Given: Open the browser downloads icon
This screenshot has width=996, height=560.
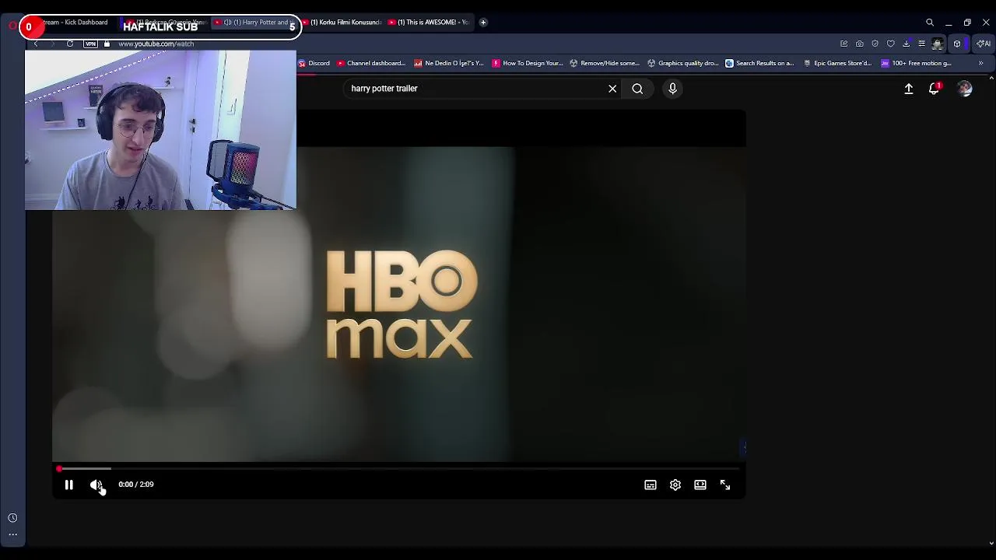Looking at the screenshot, I should tap(906, 44).
